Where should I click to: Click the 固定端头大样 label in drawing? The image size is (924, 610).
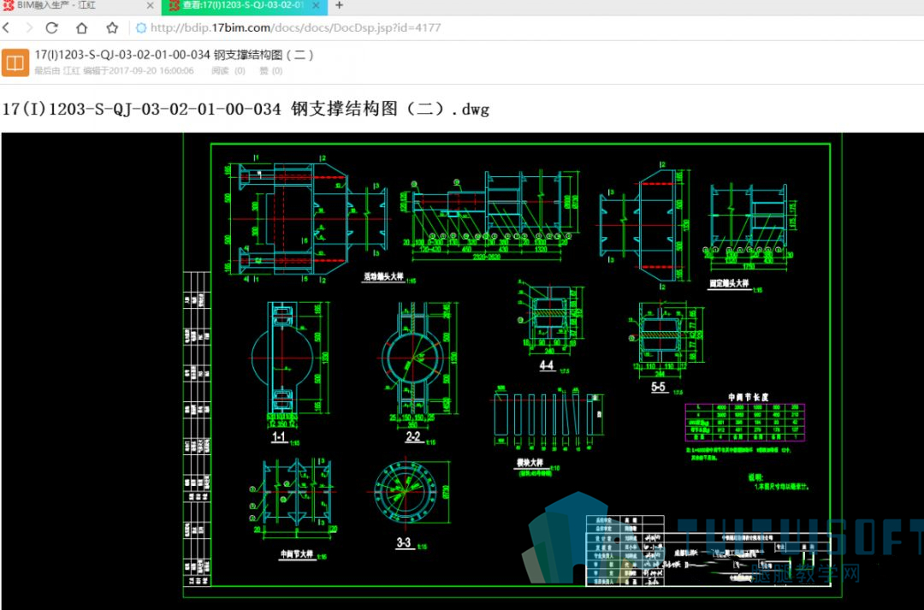(x=729, y=284)
